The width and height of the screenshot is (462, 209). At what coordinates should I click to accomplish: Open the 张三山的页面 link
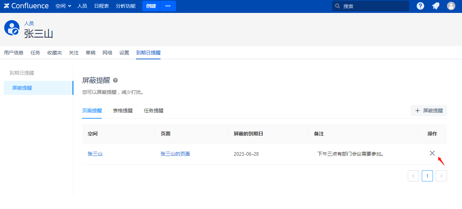click(x=175, y=154)
